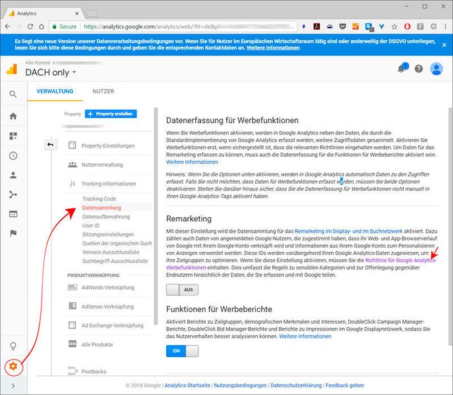Click Property erstellen button

point(111,114)
